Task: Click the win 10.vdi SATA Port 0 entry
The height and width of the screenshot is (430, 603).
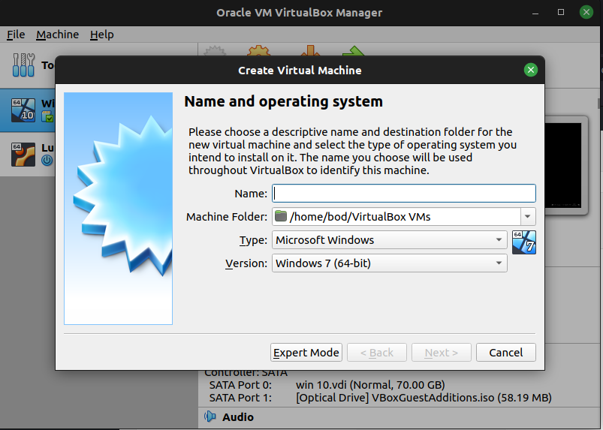Action: click(x=370, y=385)
